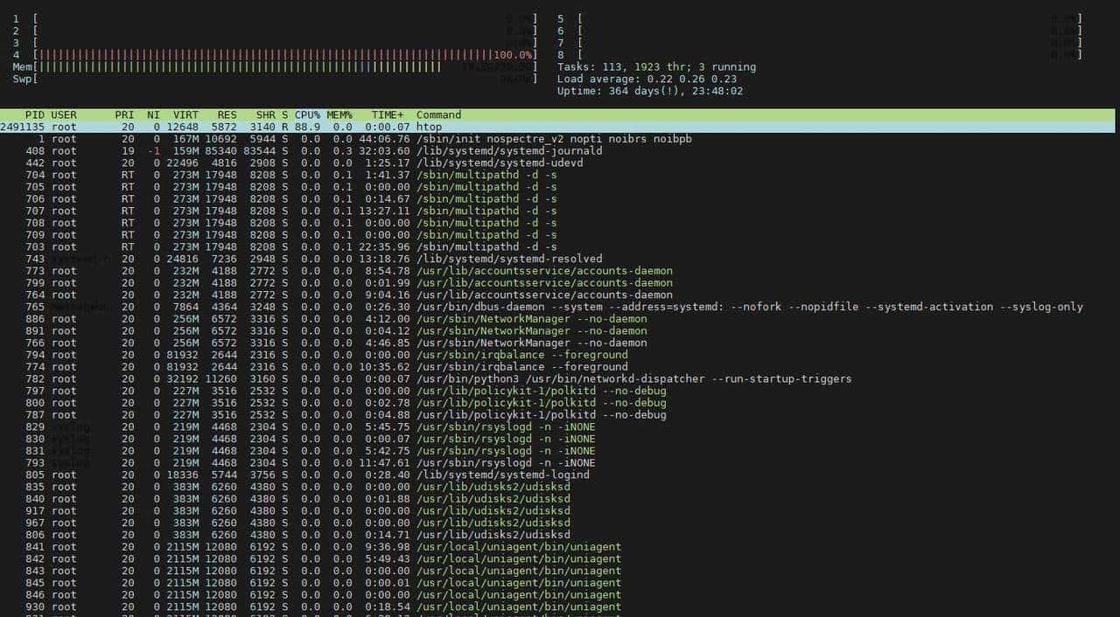Sort processes by the Command column header
Viewport: 1120px width, 617px height.
coord(438,114)
